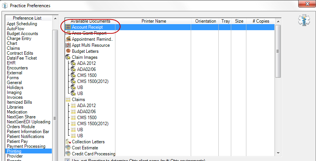
Task: Open Patient Information Bar preferences
Action: click(x=28, y=132)
